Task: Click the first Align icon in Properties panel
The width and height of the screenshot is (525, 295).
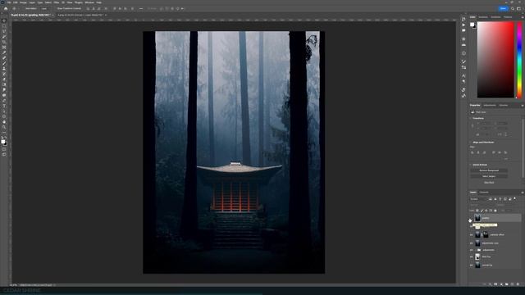Action: (x=472, y=152)
